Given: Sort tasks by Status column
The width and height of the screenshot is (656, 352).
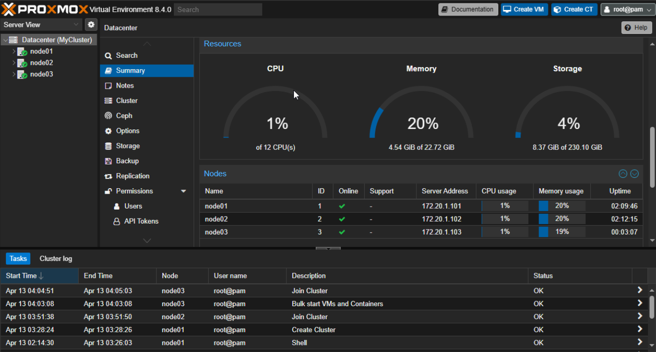Looking at the screenshot, I should [580, 276].
